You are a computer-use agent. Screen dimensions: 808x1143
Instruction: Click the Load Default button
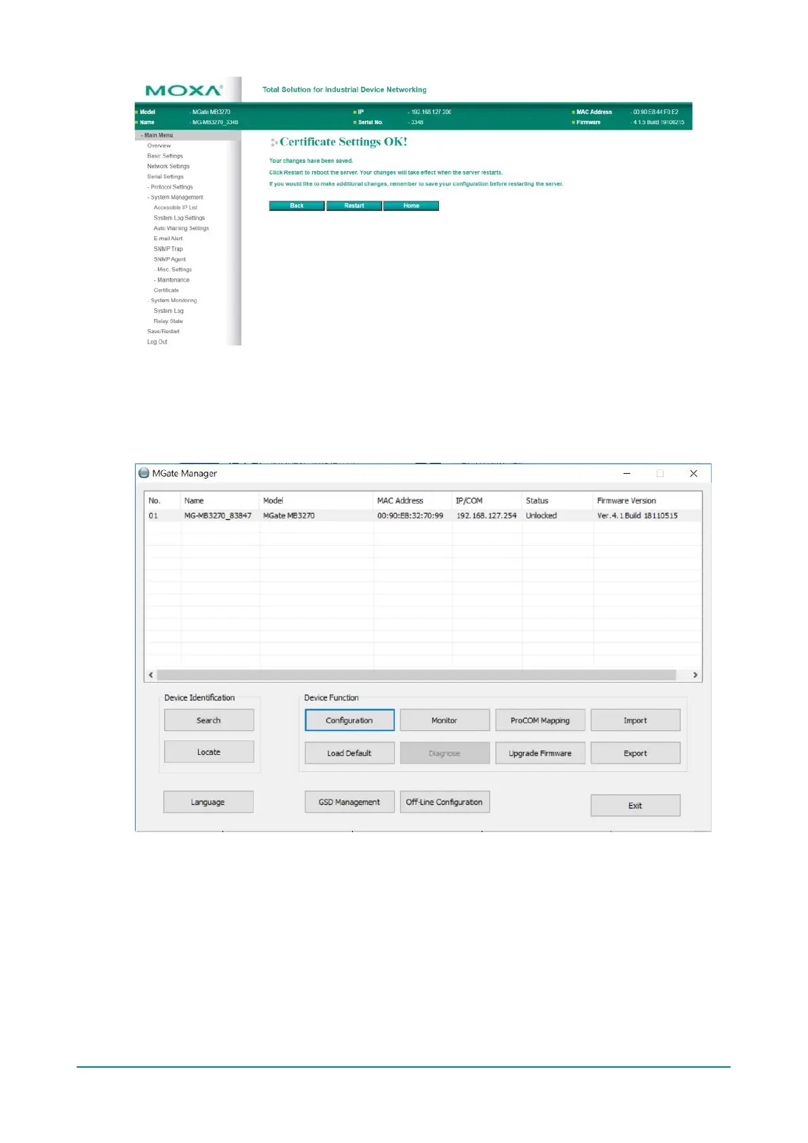coord(349,753)
